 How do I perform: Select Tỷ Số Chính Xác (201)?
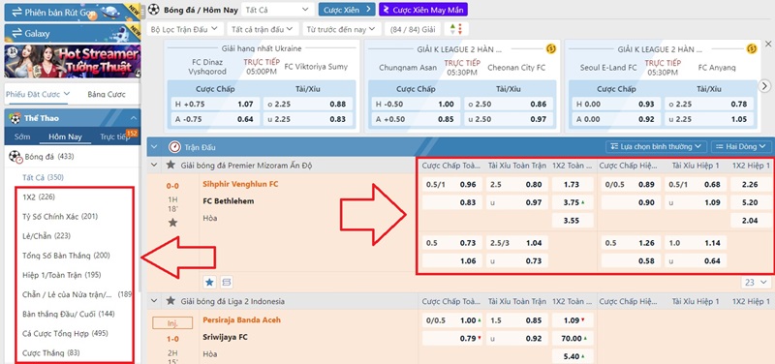click(x=60, y=216)
